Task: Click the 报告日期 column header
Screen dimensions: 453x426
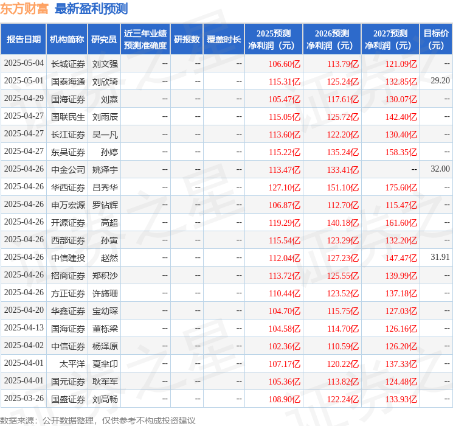Action: click(23, 40)
